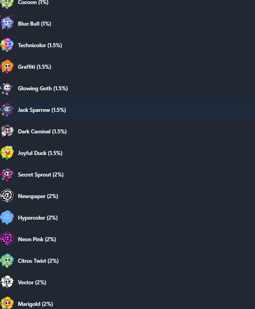Click the Citrus Twist teal flower thumbnail

point(7,260)
